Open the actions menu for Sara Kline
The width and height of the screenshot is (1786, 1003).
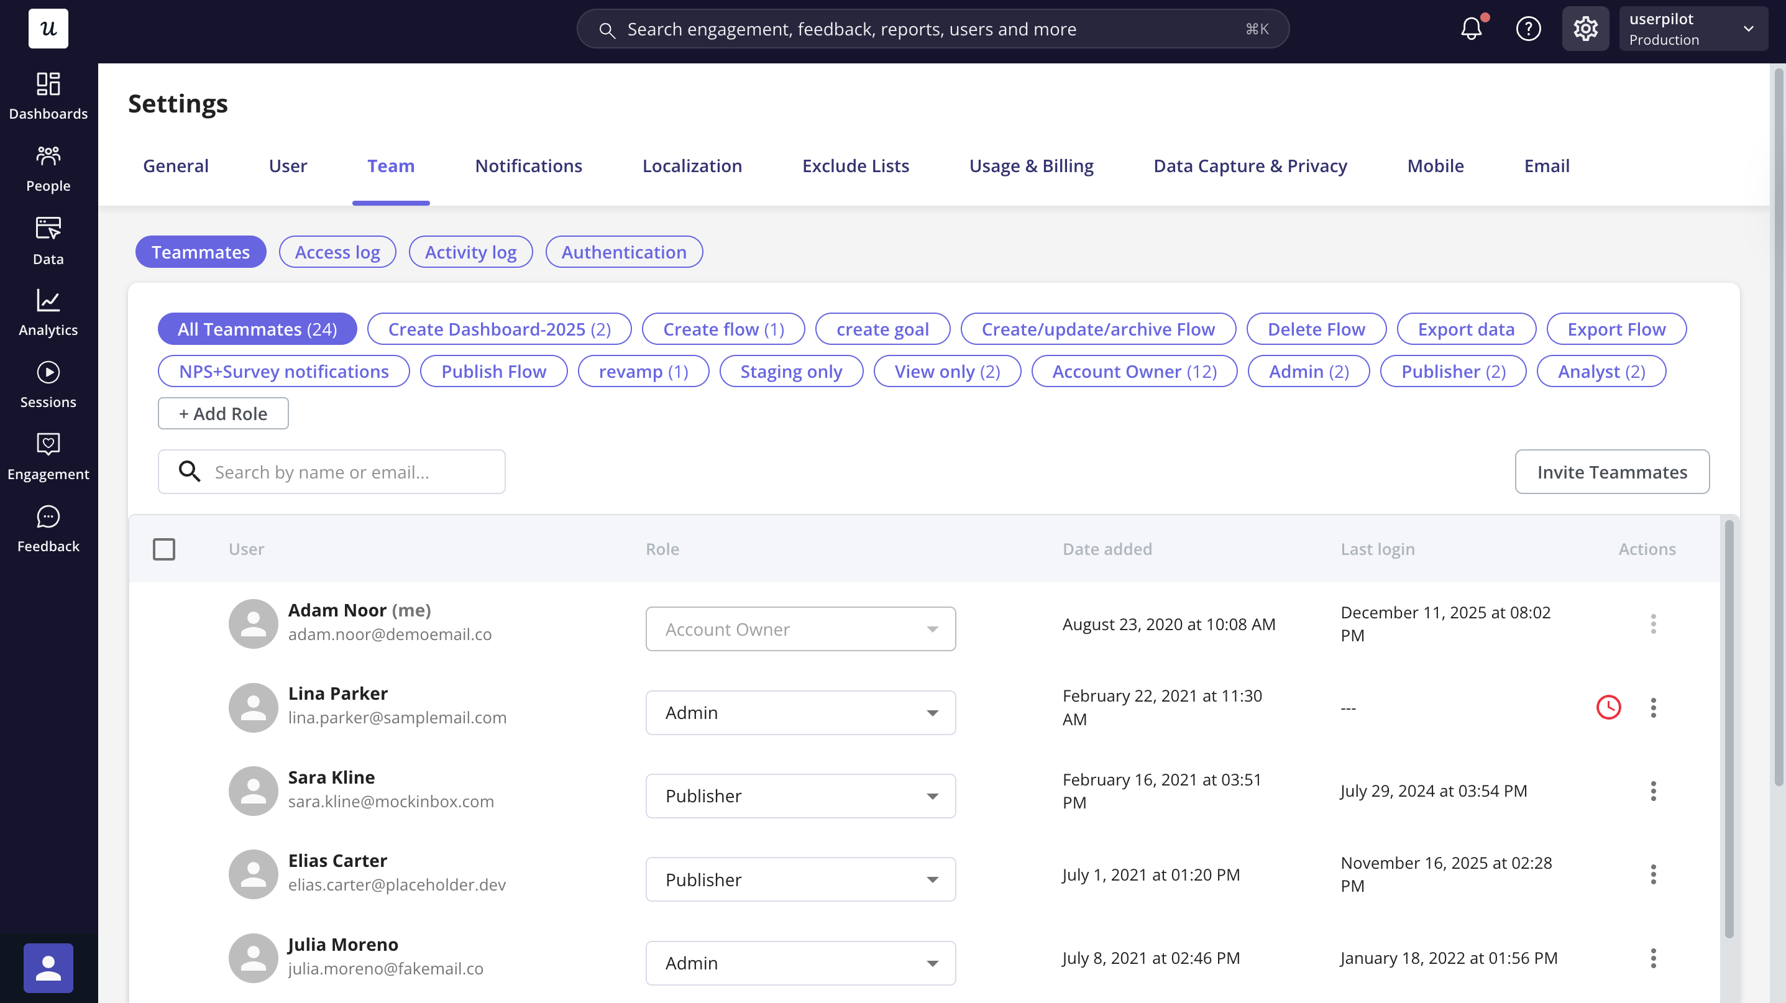tap(1653, 791)
